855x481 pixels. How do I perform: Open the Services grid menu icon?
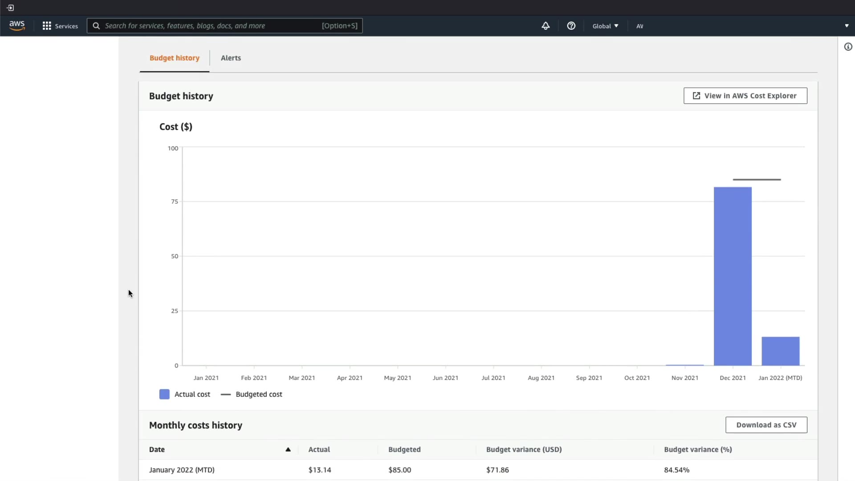pos(47,26)
